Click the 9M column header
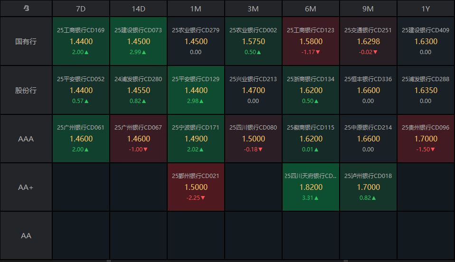This screenshot has width=455, height=262. (x=368, y=9)
